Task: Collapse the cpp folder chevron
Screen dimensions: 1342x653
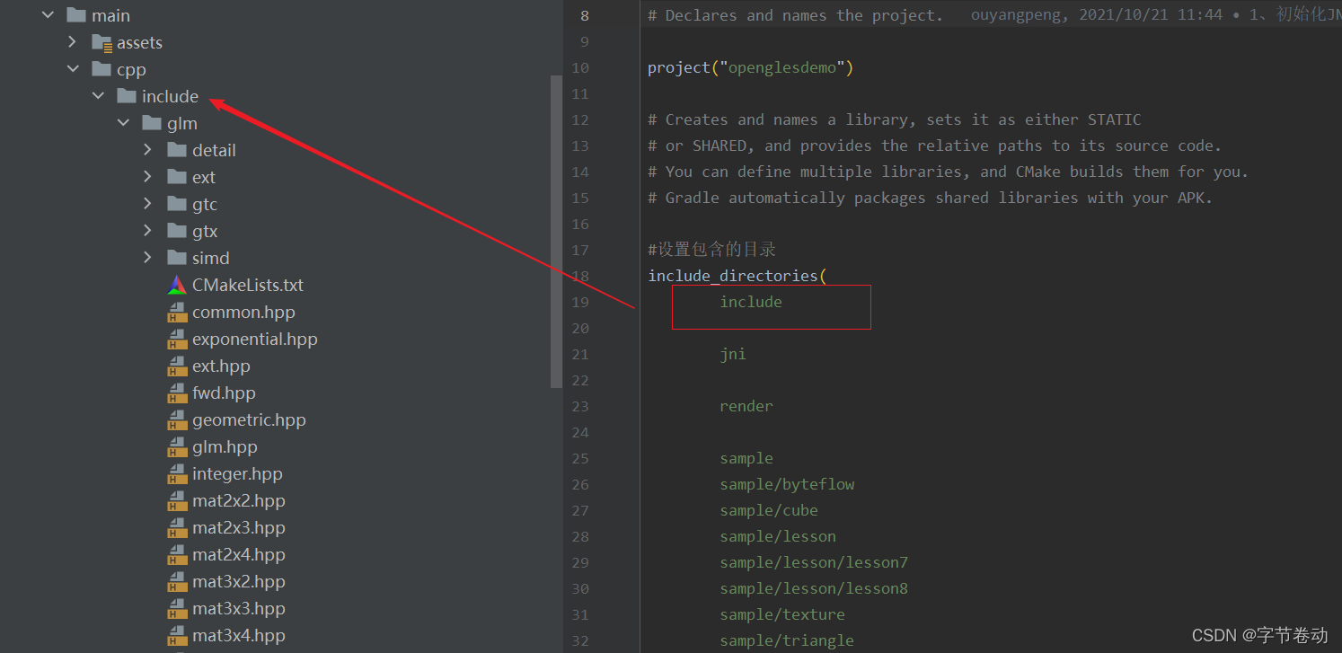Action: 73,69
